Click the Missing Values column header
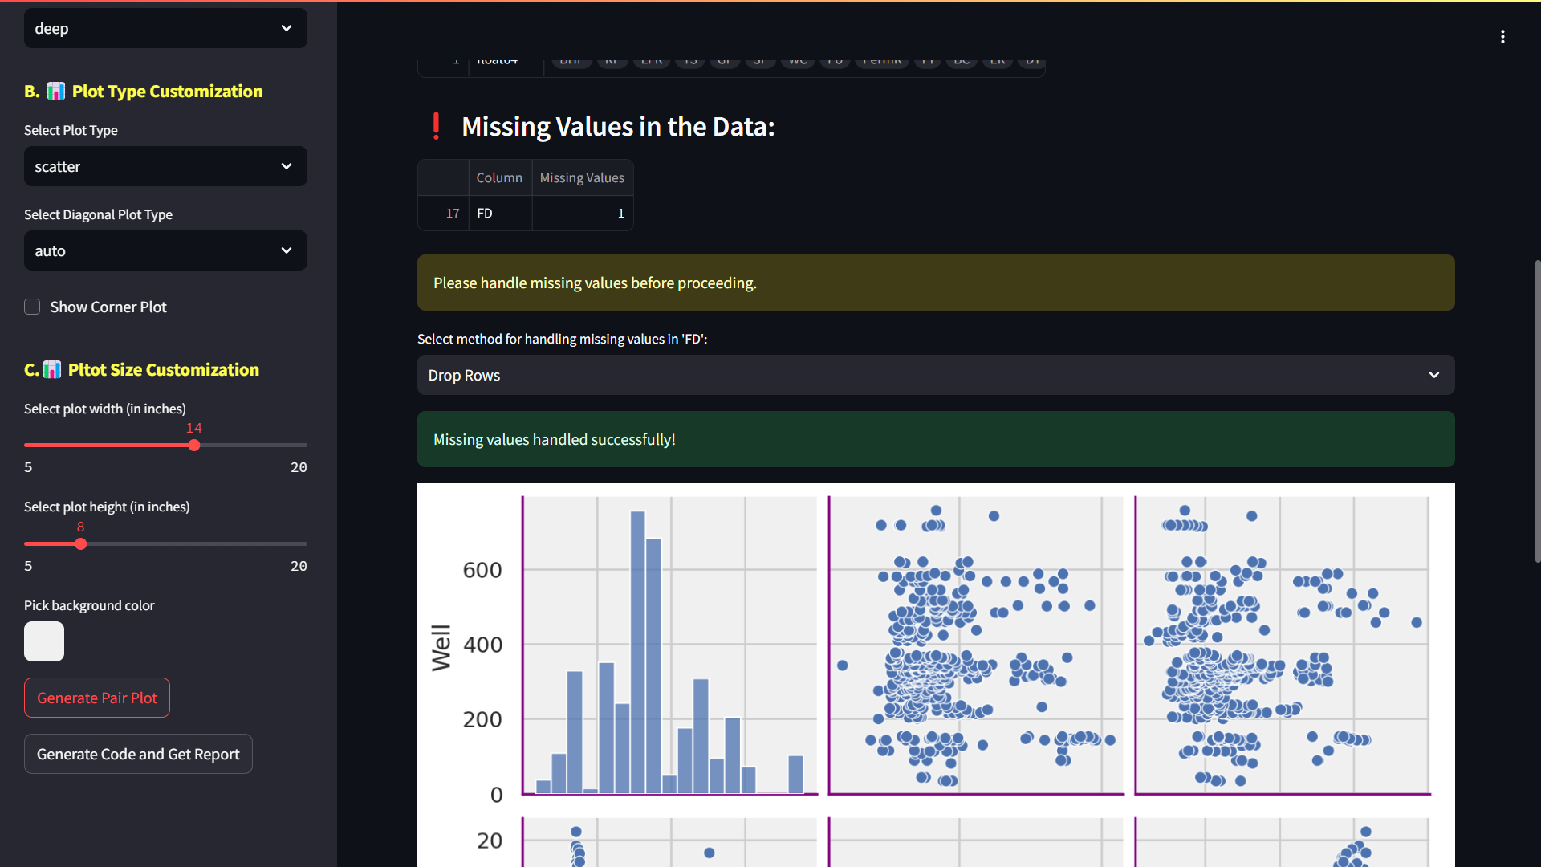Screen dimensions: 1541x867 [582, 177]
